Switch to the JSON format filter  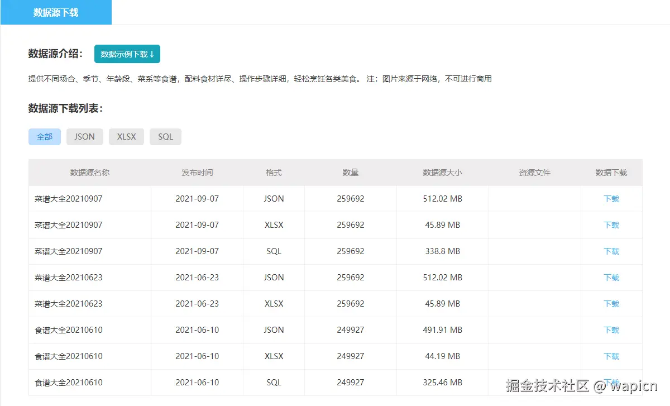pyautogui.click(x=84, y=136)
